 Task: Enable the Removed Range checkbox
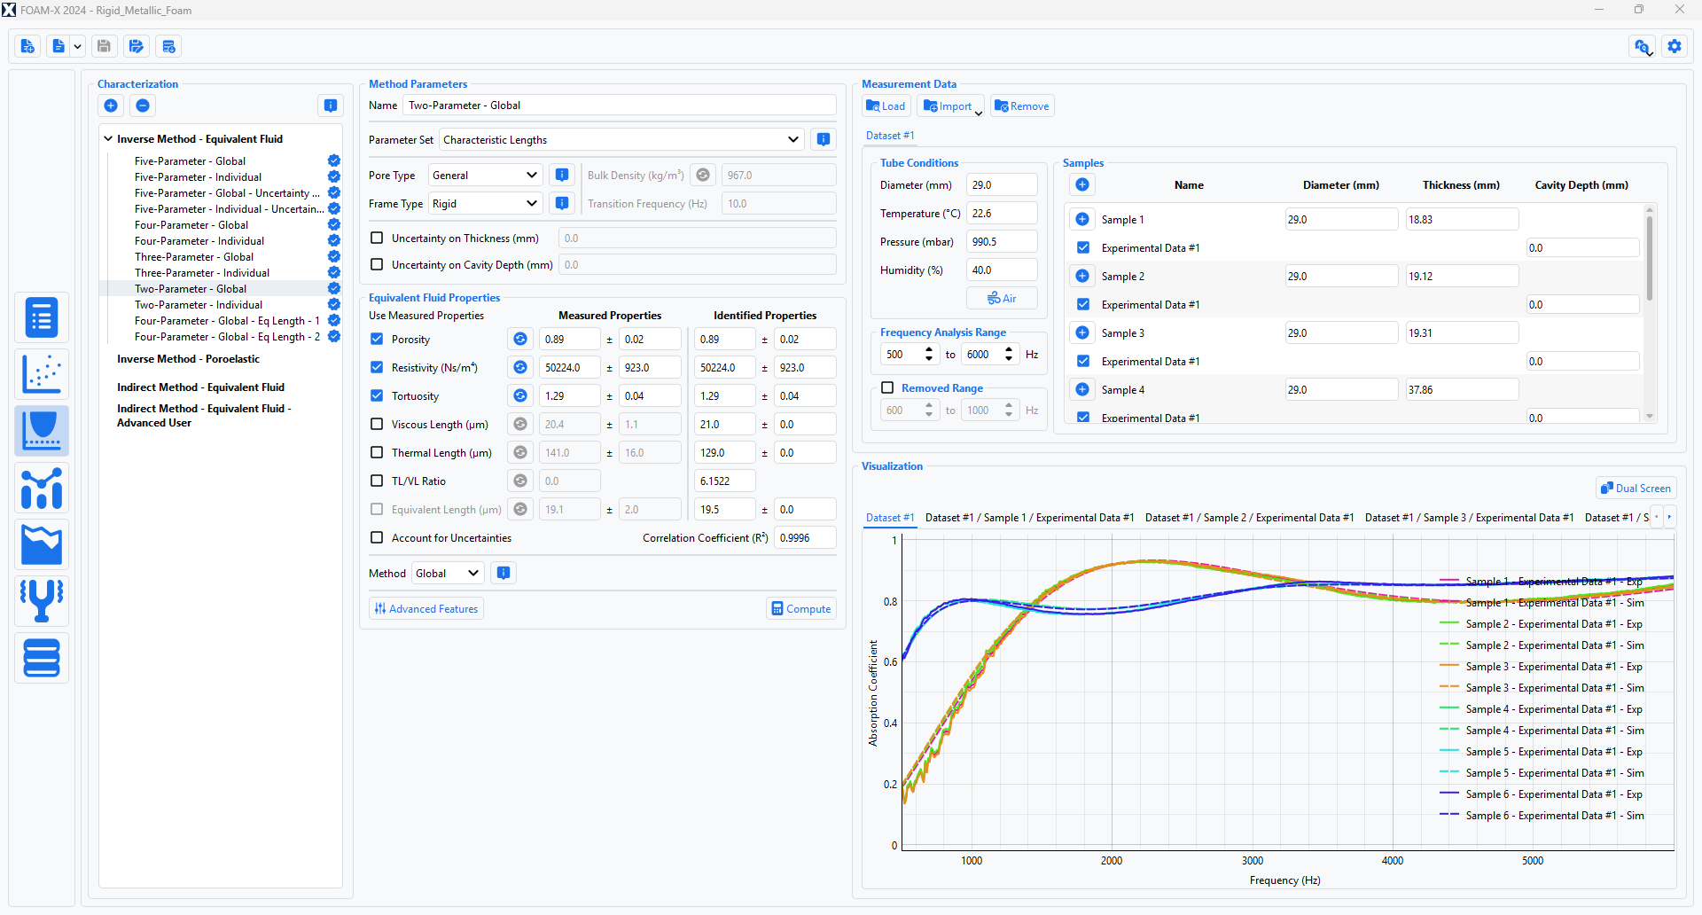(x=887, y=388)
